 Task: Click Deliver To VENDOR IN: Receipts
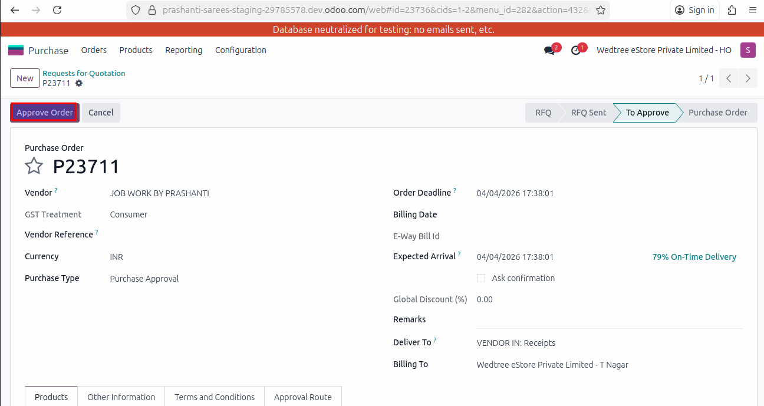point(516,343)
